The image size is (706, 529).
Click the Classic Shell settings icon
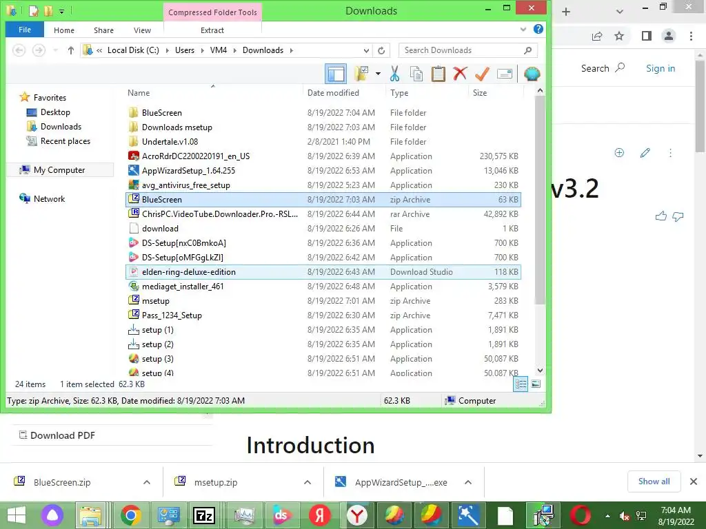coord(532,74)
